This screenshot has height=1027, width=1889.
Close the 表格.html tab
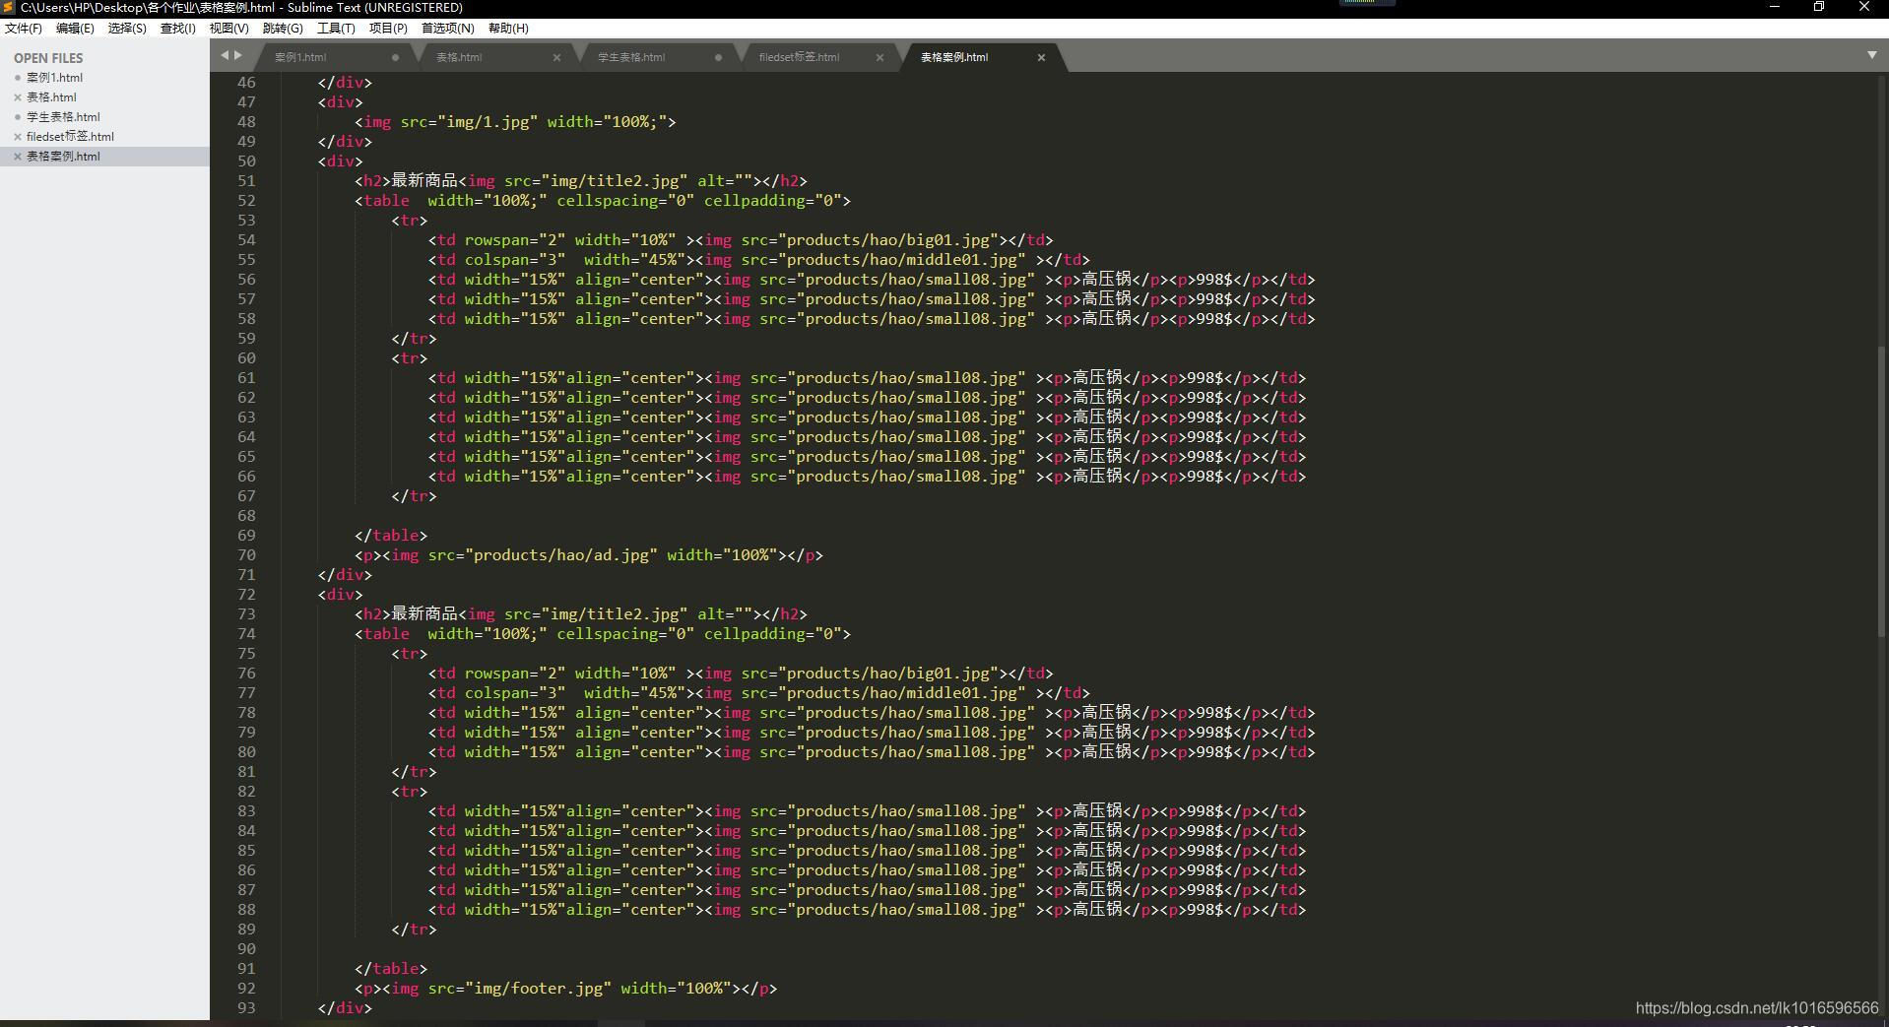(x=556, y=57)
